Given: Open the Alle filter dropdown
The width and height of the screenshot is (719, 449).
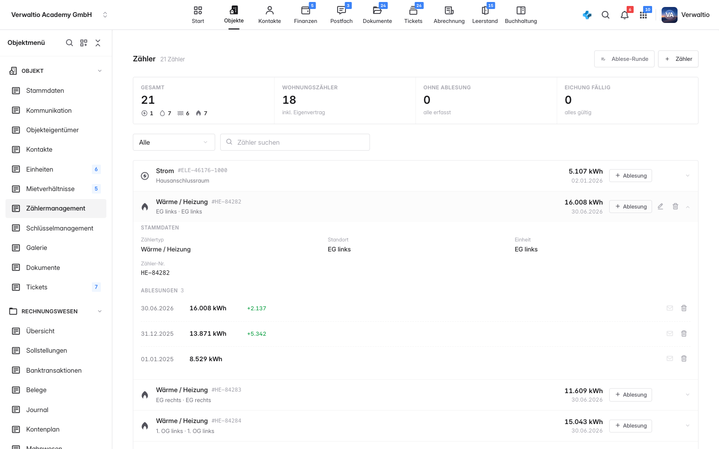Looking at the screenshot, I should pyautogui.click(x=174, y=142).
